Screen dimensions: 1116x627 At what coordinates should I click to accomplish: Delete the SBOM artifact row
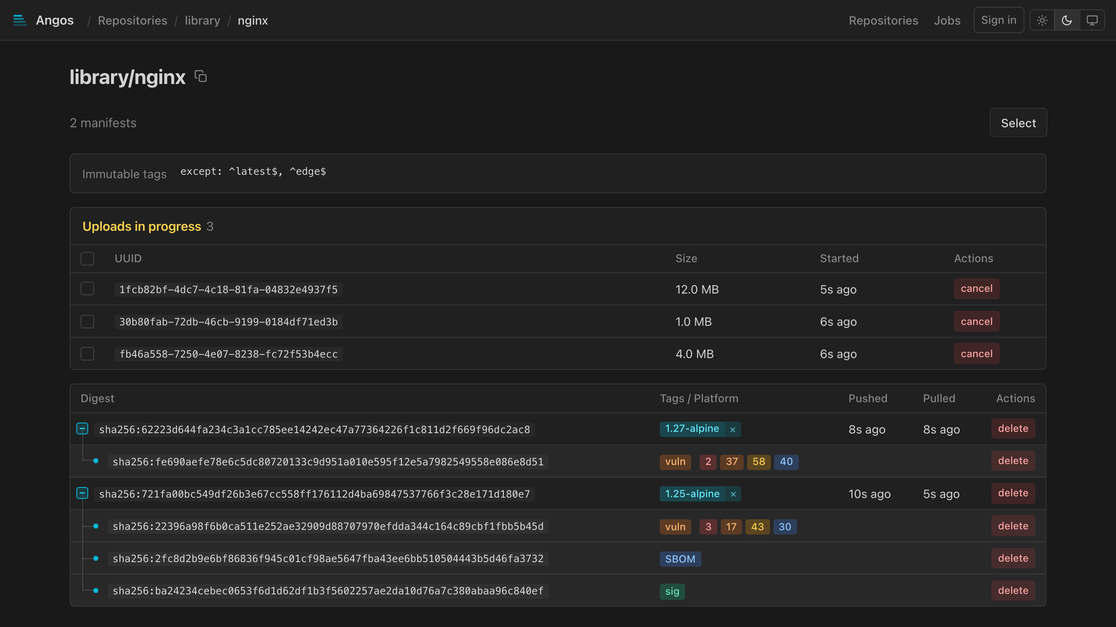coord(1013,558)
